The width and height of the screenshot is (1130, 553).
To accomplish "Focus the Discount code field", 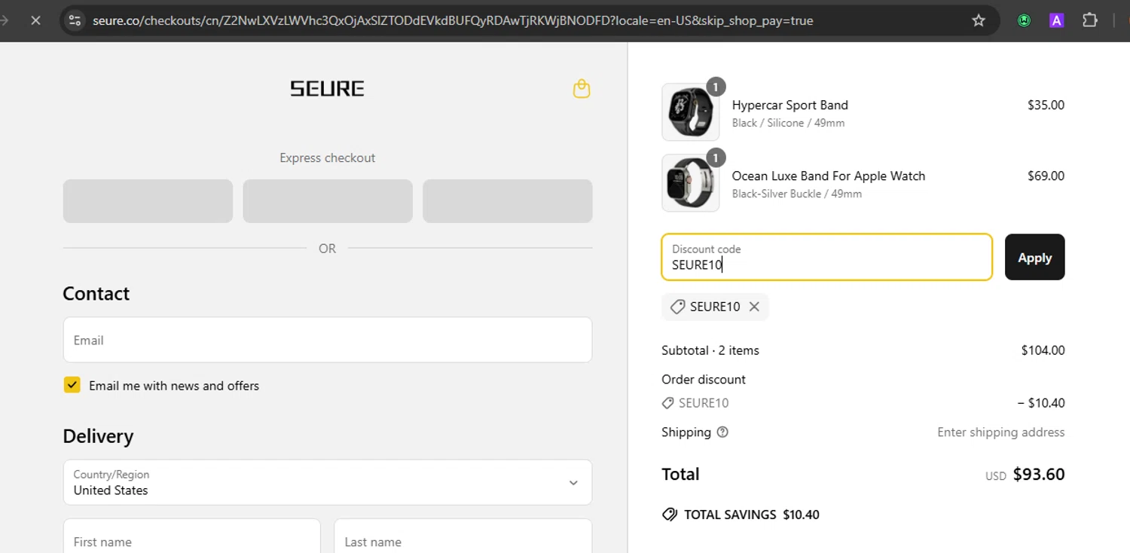I will [826, 257].
